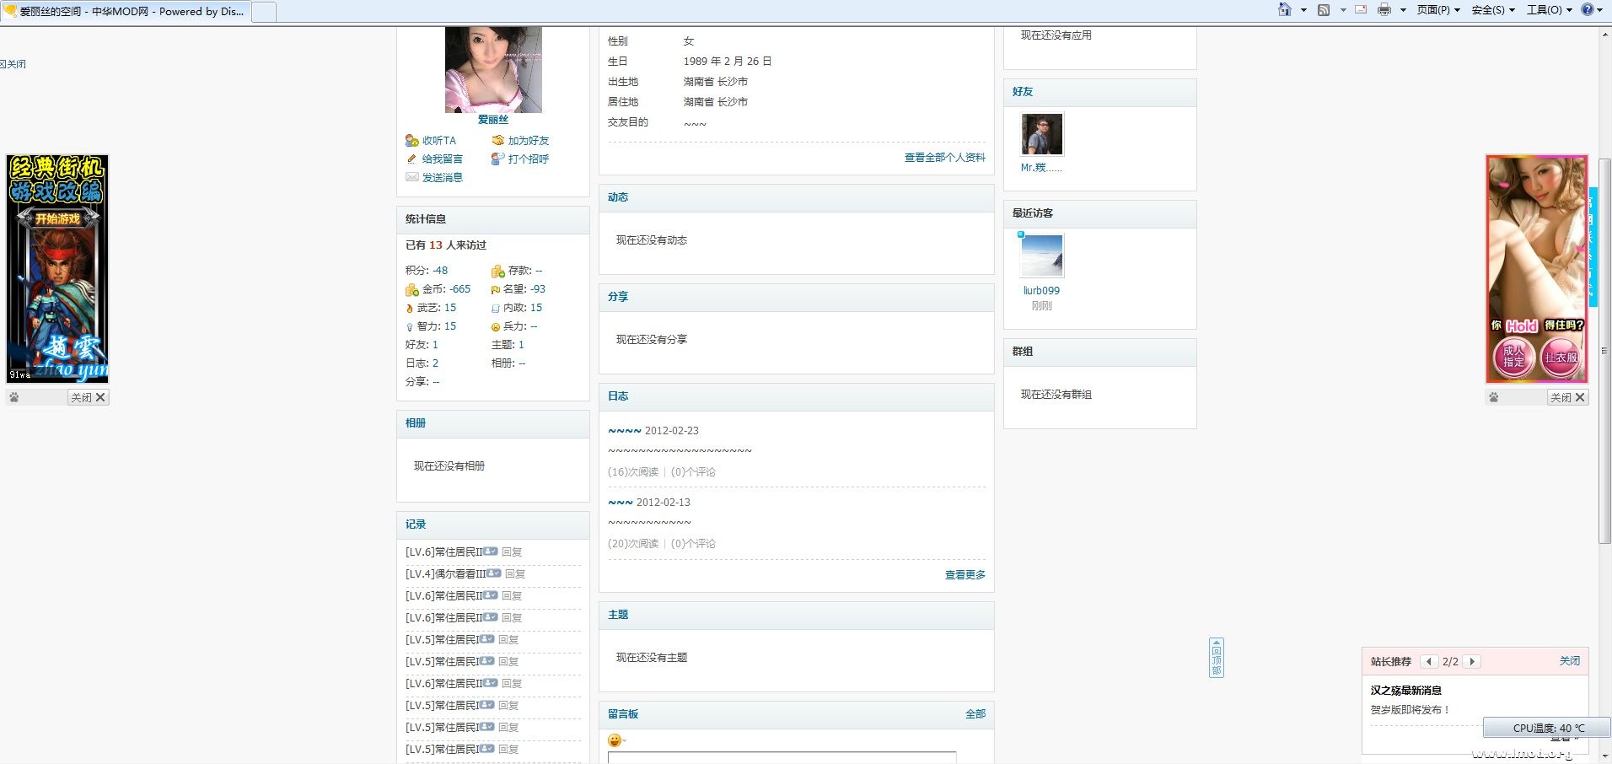The width and height of the screenshot is (1612, 764).
Task: Open visitor liurb099 avatar thumbnail
Action: pyautogui.click(x=1041, y=256)
